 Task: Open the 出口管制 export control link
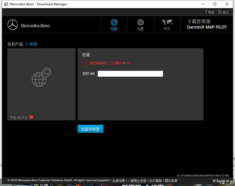click(x=155, y=181)
